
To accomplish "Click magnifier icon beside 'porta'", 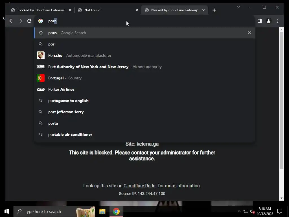I will [x=41, y=123].
